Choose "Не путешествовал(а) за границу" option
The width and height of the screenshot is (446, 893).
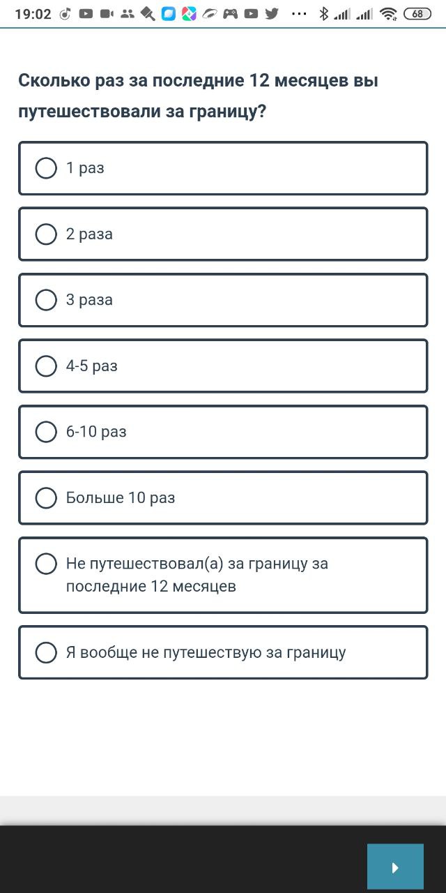click(223, 575)
